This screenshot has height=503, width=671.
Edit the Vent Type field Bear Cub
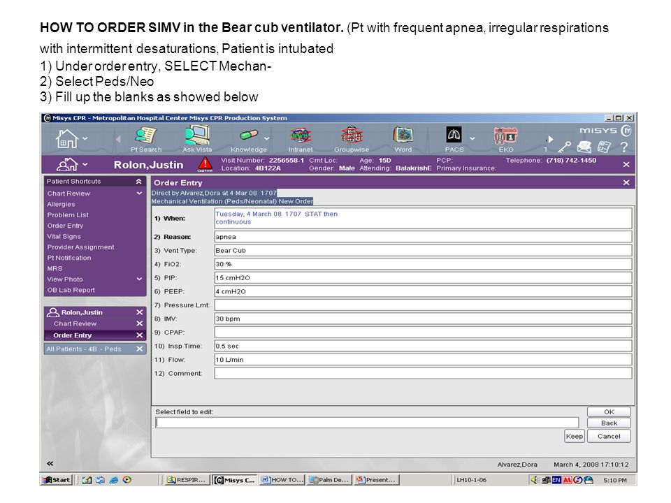(x=423, y=251)
